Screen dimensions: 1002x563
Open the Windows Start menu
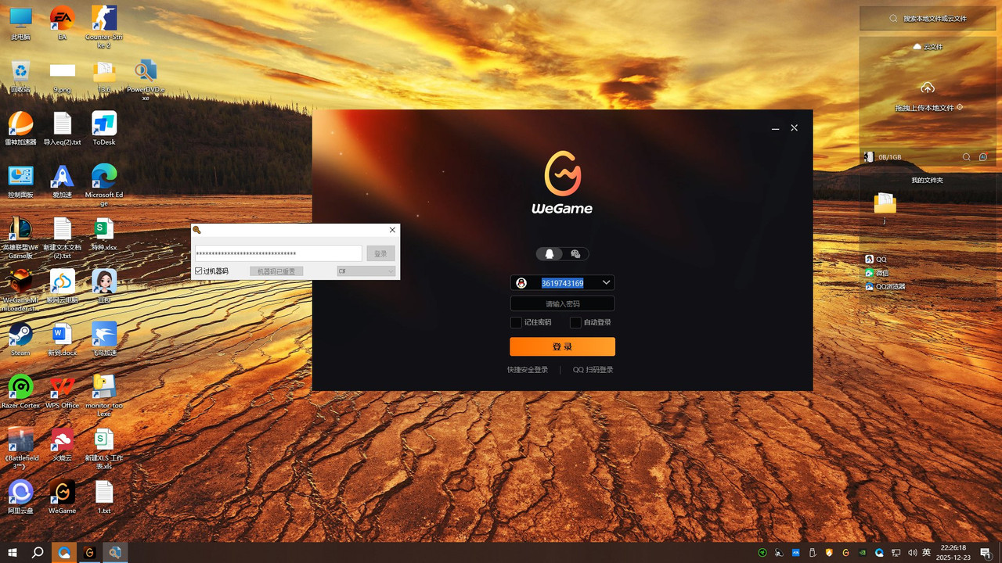tap(13, 553)
